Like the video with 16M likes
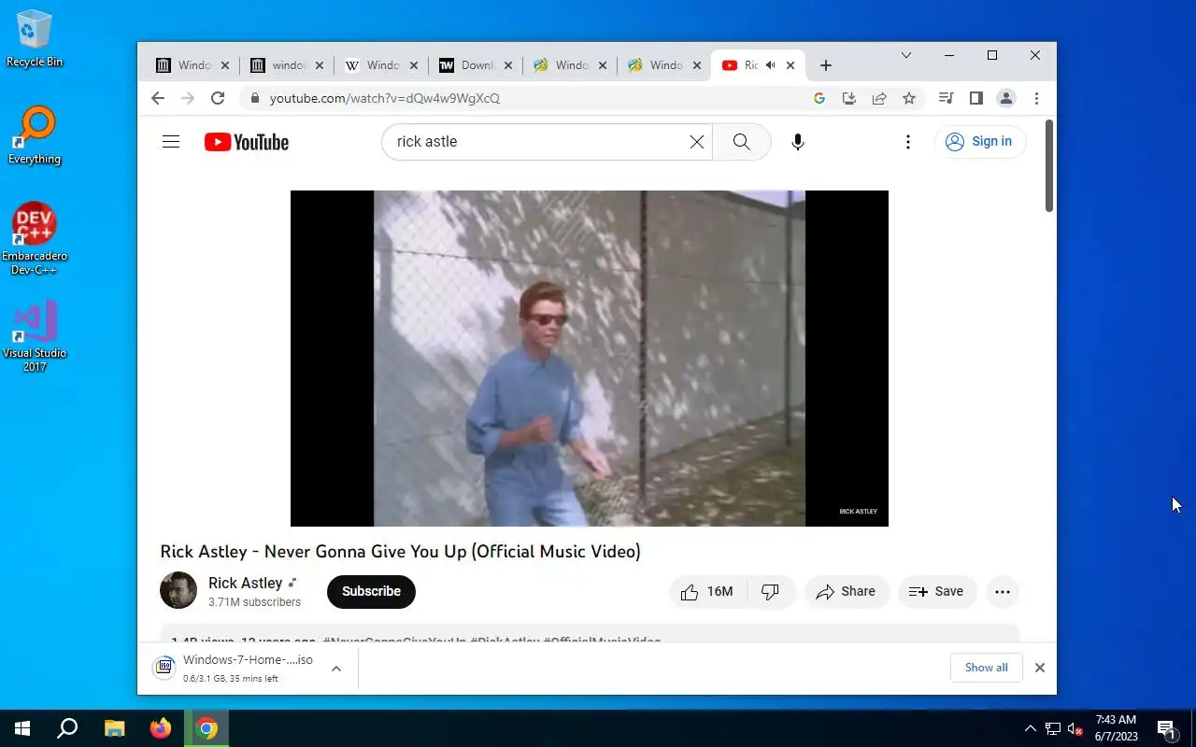Viewport: 1196px width, 747px height. point(707,592)
